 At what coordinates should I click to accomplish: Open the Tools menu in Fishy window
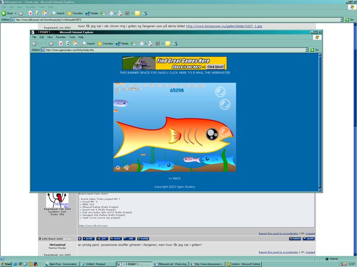pos(72,37)
